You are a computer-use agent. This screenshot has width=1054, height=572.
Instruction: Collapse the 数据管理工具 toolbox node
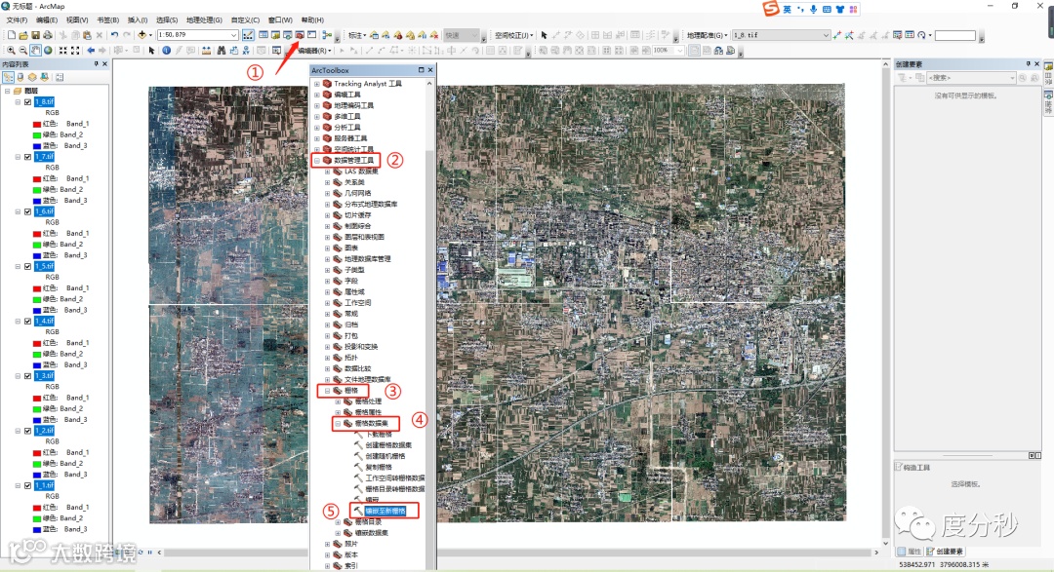[x=315, y=160]
